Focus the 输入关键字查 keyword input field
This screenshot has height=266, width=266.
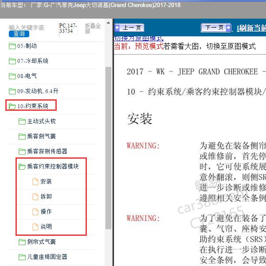pyautogui.click(x=27, y=27)
